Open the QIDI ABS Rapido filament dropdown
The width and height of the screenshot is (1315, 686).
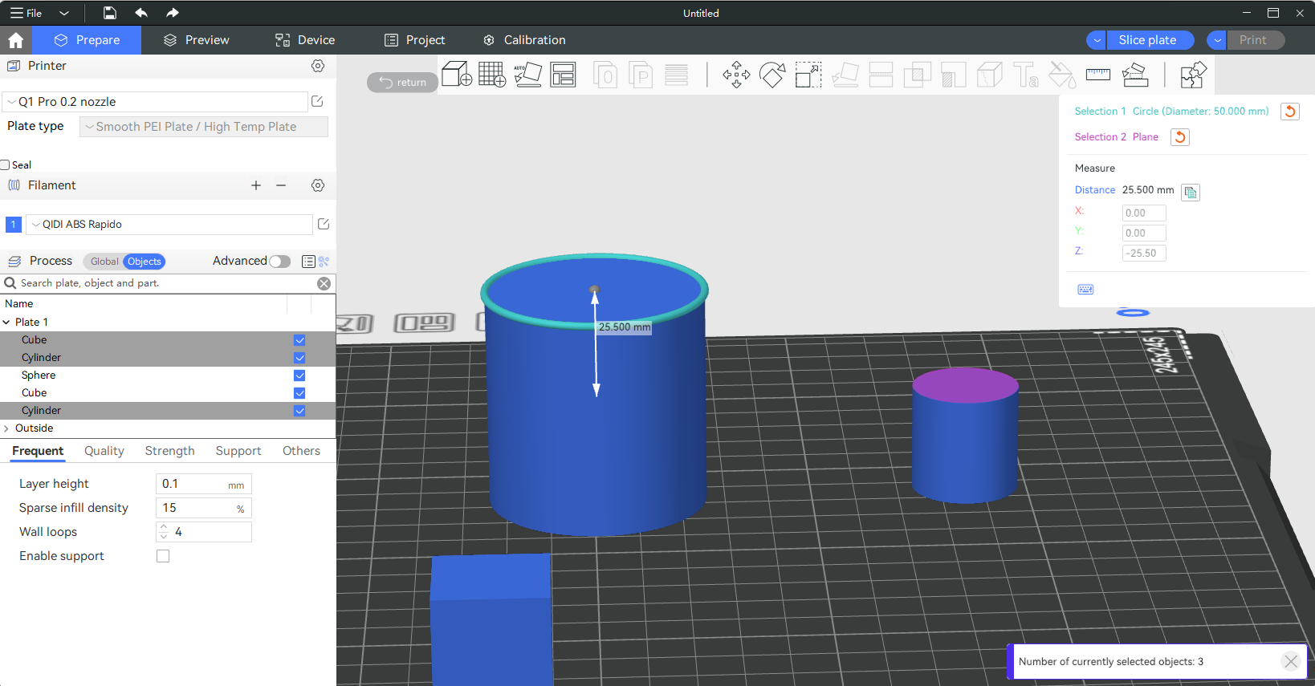coord(169,225)
